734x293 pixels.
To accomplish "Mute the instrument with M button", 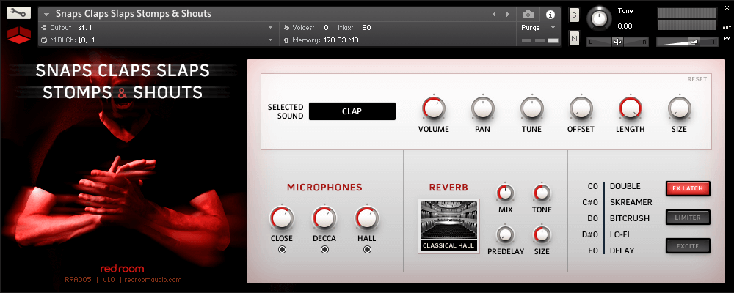I will tap(575, 39).
